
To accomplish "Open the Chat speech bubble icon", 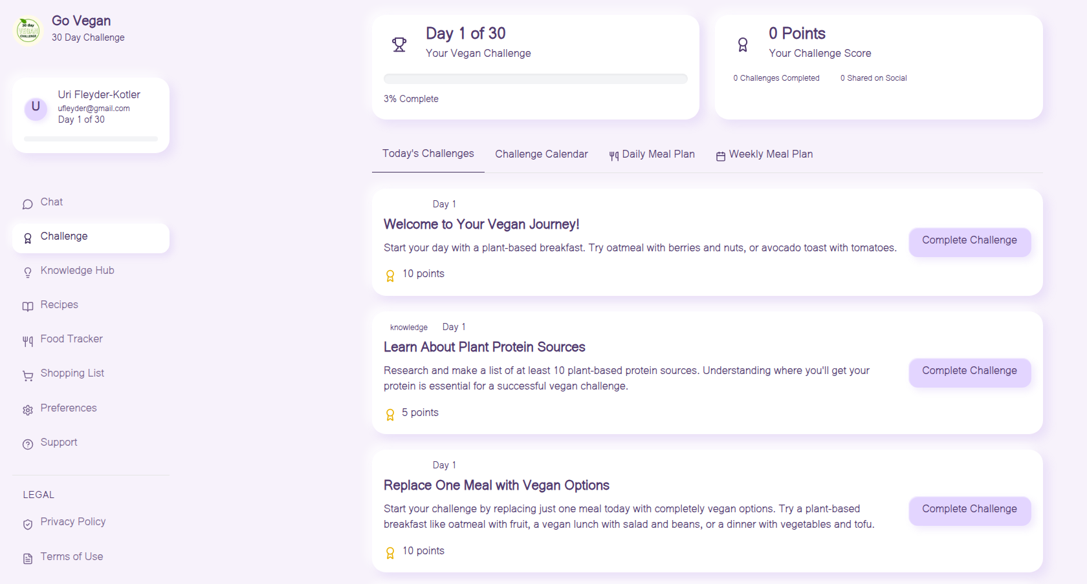I will click(x=27, y=203).
